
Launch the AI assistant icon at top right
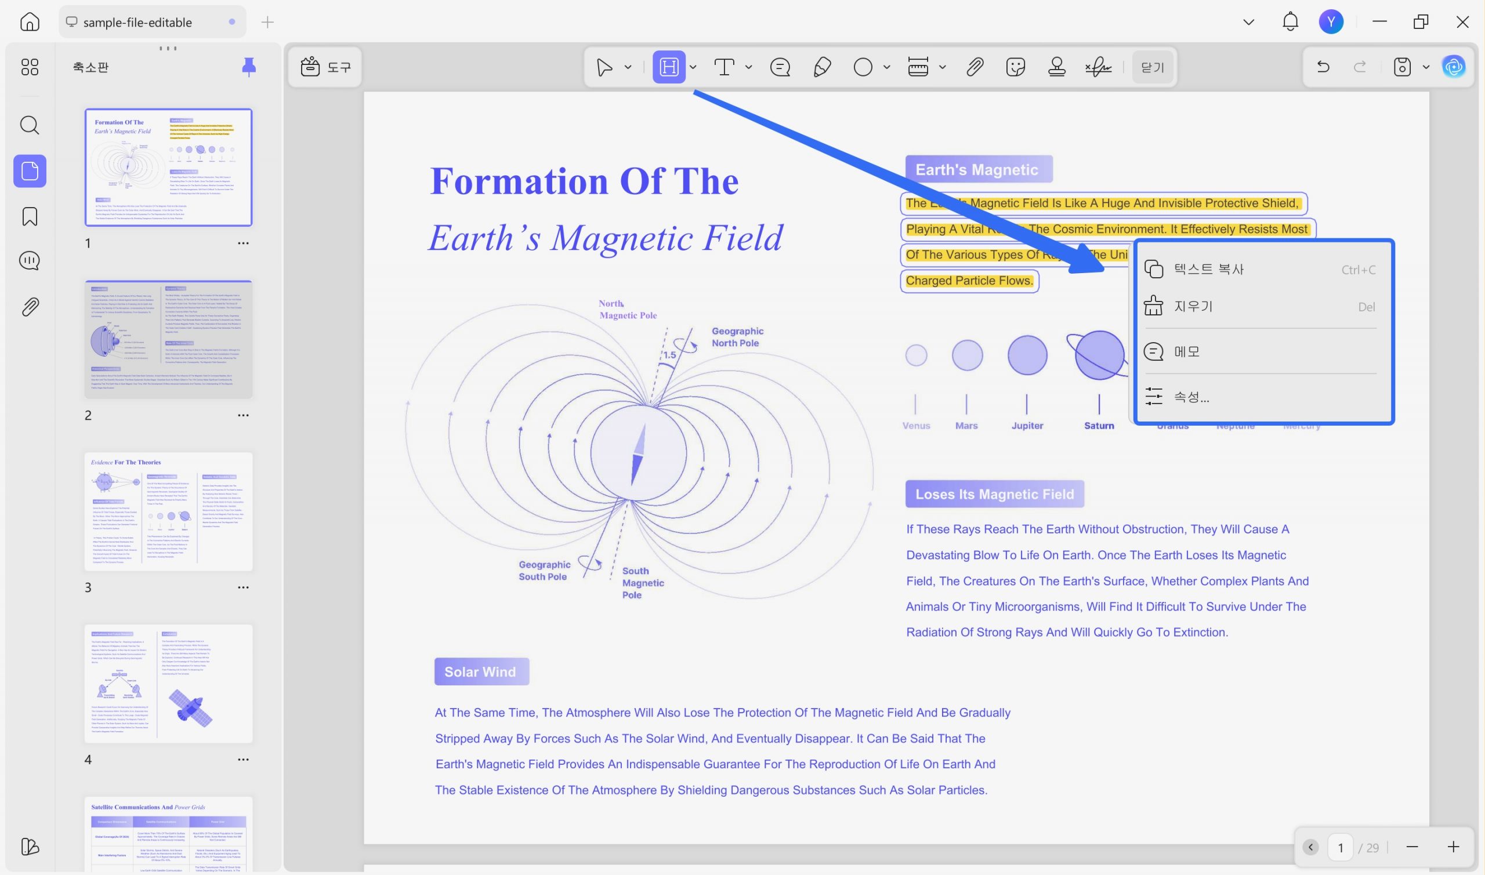1454,67
